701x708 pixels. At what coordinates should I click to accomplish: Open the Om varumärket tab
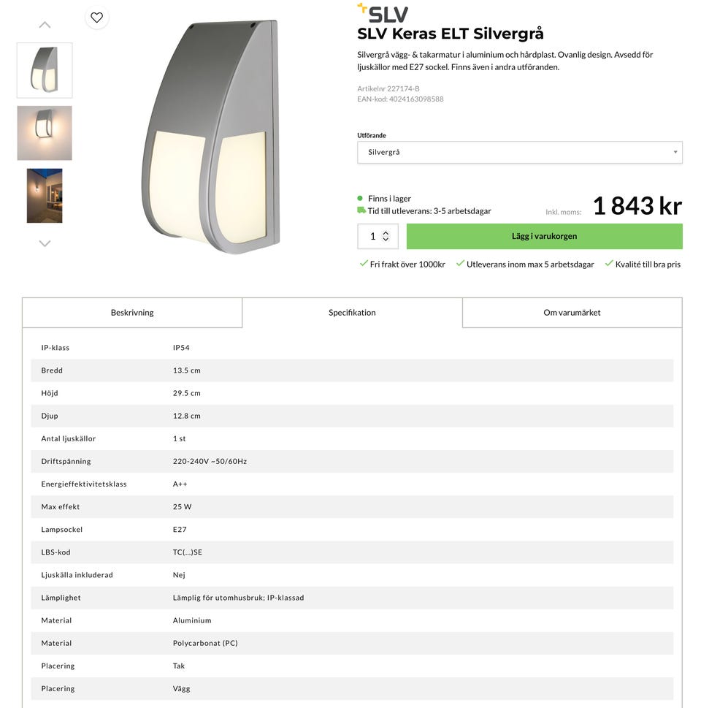coord(572,313)
